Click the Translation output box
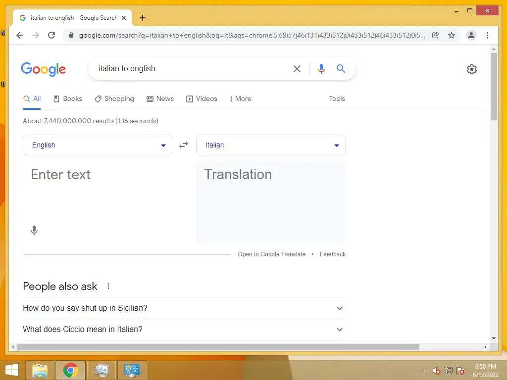507x380 pixels. tap(271, 202)
